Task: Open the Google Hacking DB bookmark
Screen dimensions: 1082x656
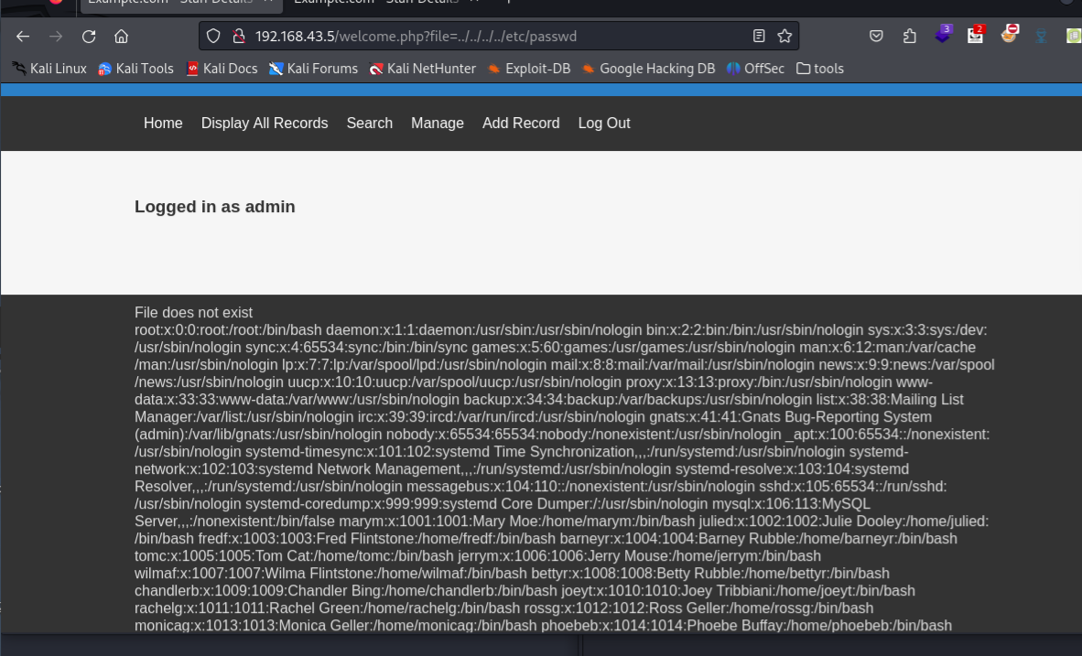Action: point(648,69)
